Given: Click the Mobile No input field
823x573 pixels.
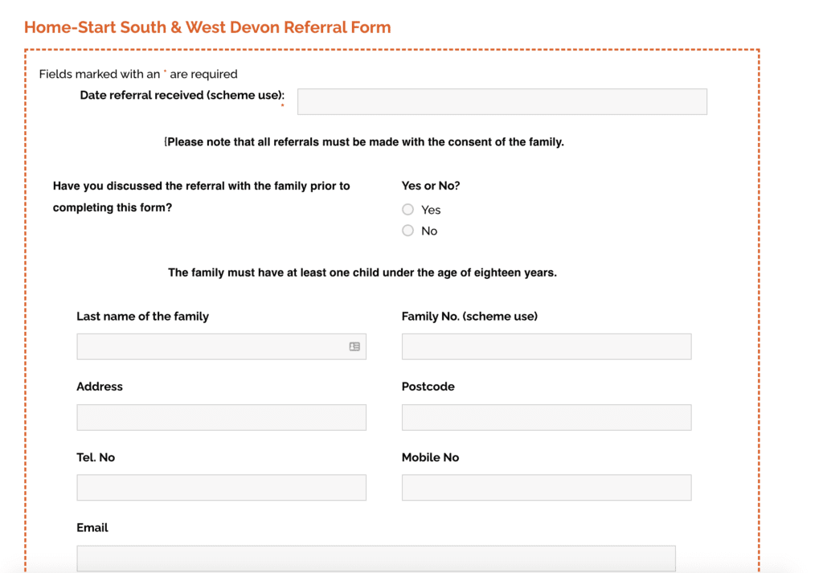Looking at the screenshot, I should (546, 487).
